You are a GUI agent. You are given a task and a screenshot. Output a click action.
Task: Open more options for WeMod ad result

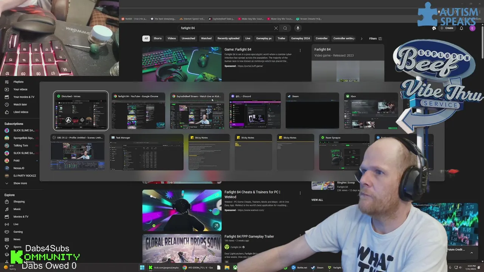[x=300, y=193]
